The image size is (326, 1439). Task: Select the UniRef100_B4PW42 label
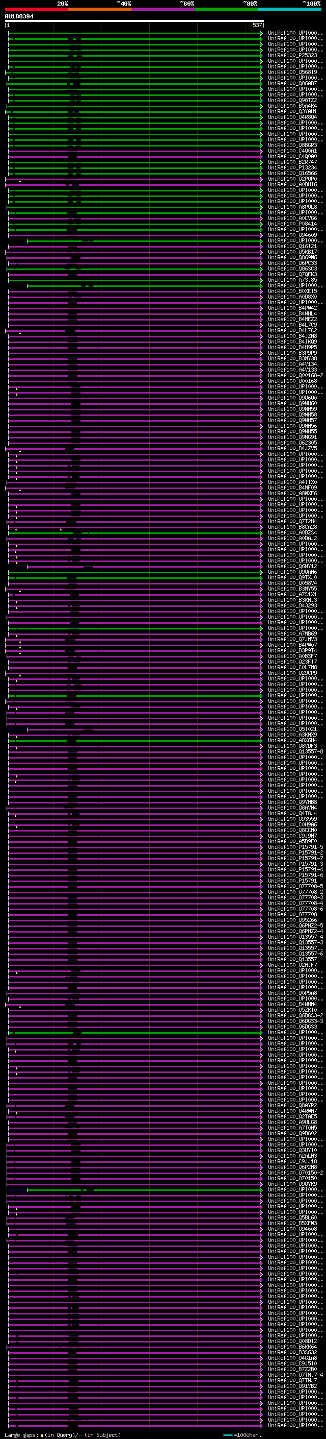(292, 308)
